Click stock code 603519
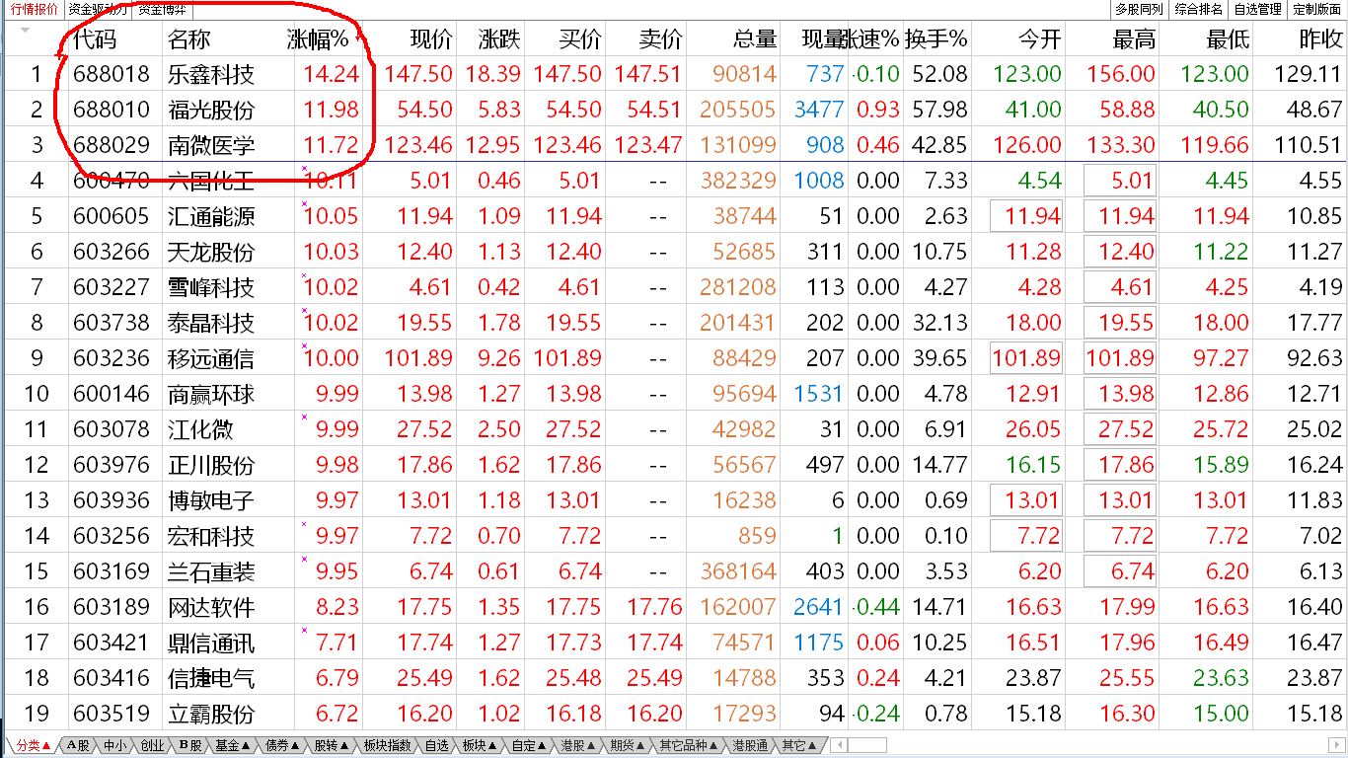This screenshot has width=1348, height=758. 112,714
